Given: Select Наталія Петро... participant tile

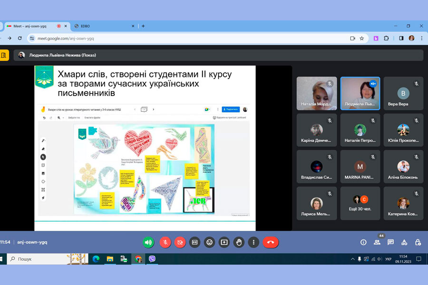Looking at the screenshot, I should click(360, 130).
